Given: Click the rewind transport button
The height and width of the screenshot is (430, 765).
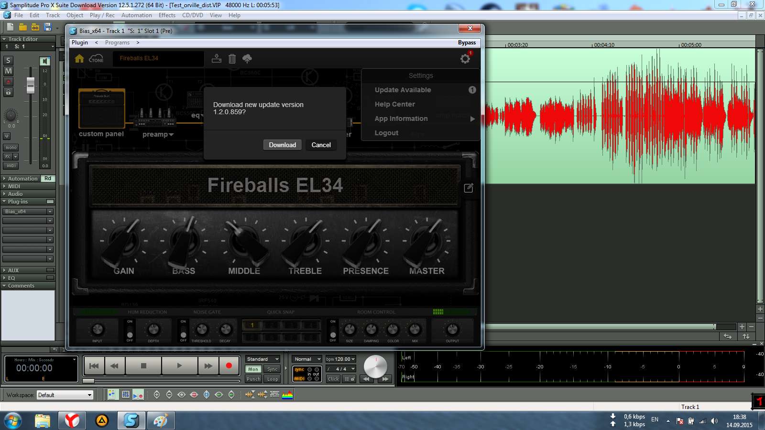Looking at the screenshot, I should coord(114,366).
